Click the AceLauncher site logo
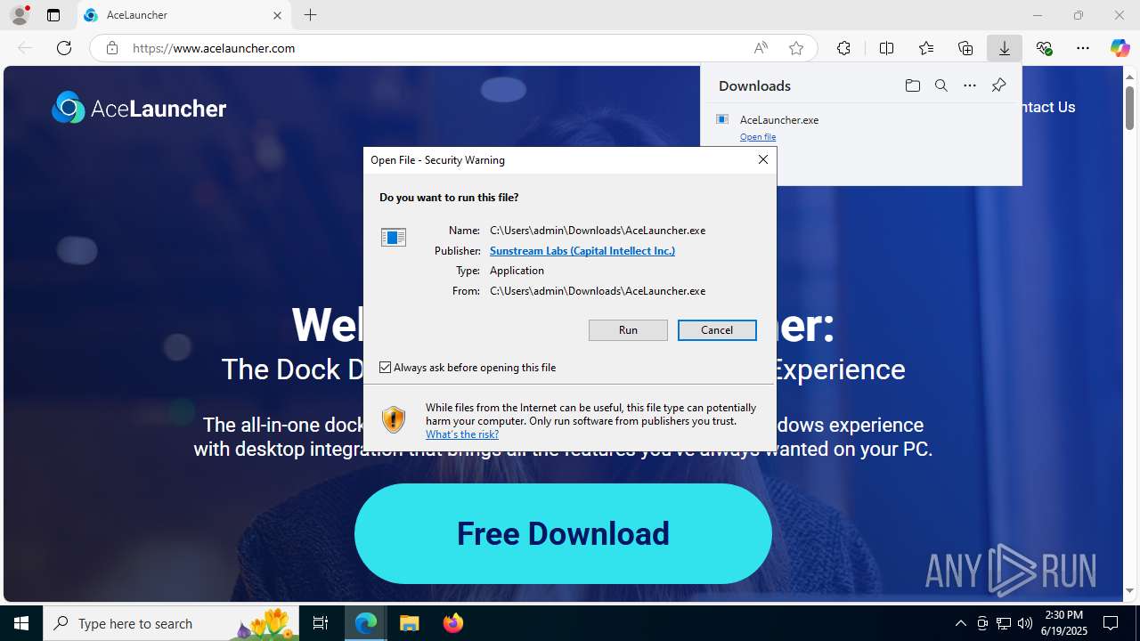Image resolution: width=1140 pixels, height=641 pixels. 139,108
